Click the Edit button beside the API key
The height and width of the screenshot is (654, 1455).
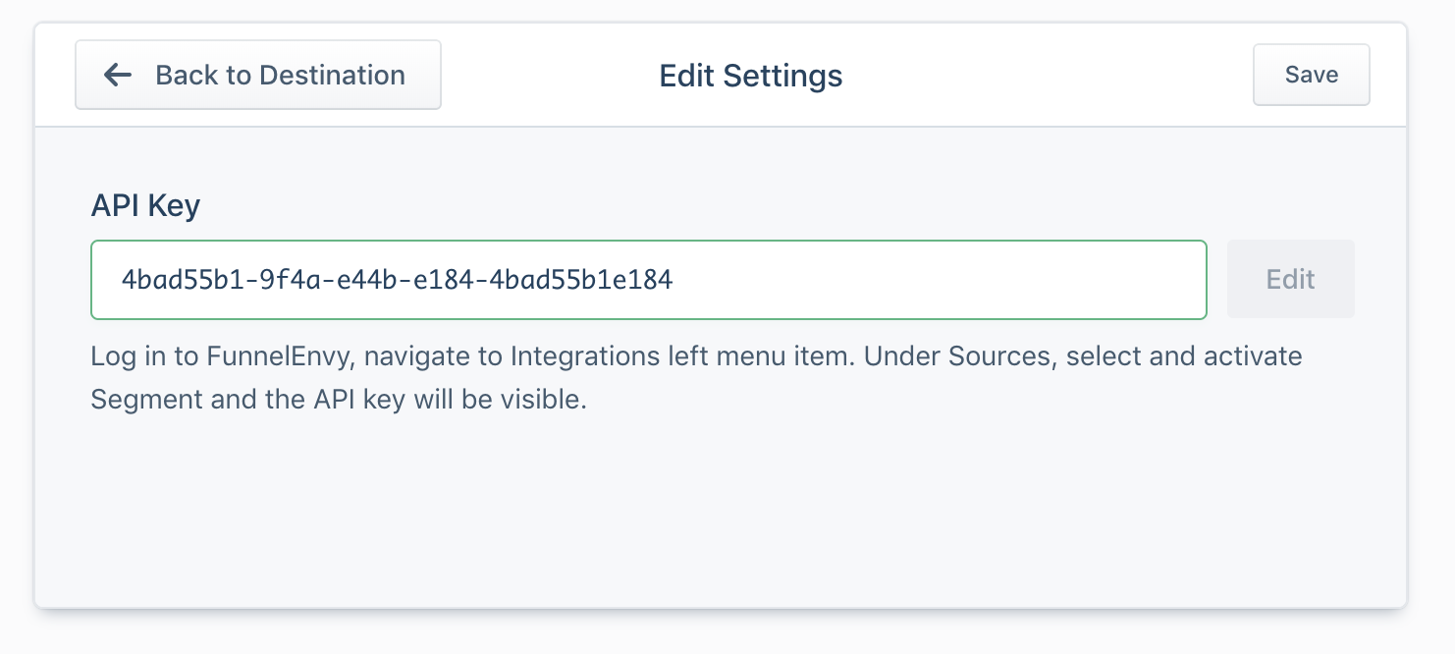click(x=1290, y=280)
